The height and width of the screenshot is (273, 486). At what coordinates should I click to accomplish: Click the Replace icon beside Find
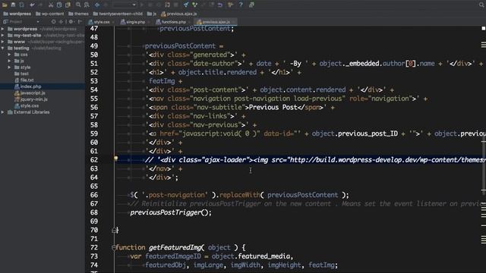coord(87,5)
